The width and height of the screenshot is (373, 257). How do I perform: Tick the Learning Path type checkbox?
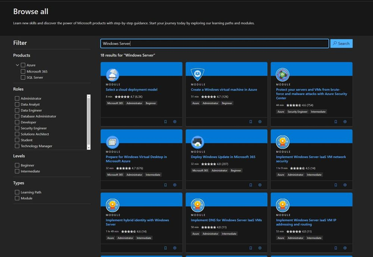tap(17, 192)
